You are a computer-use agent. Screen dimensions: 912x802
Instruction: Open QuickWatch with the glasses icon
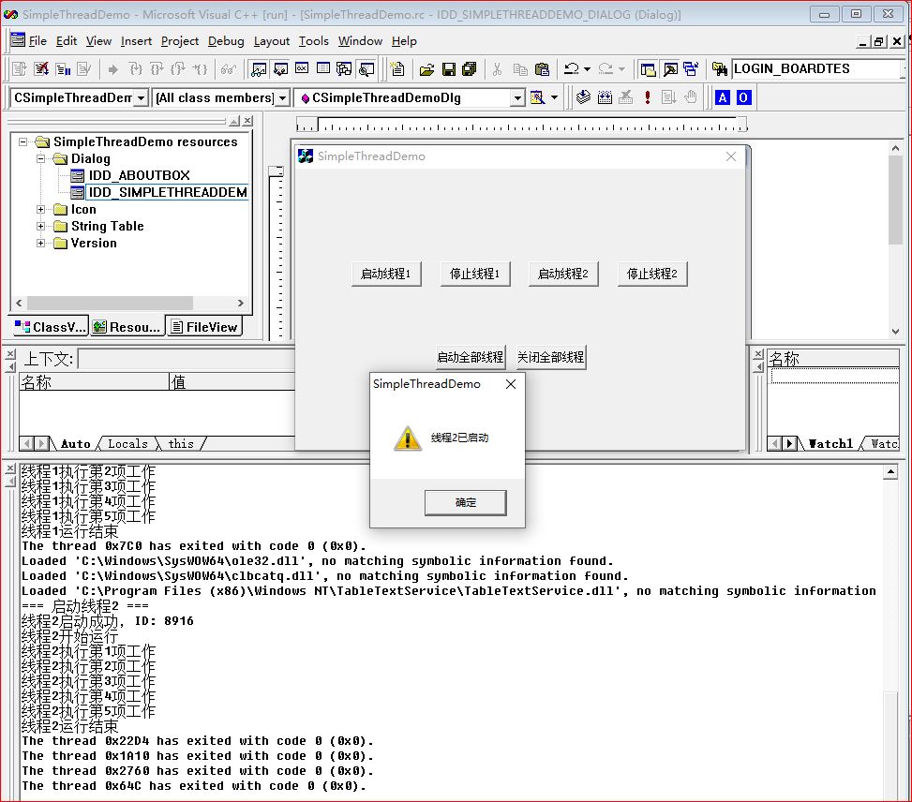228,69
